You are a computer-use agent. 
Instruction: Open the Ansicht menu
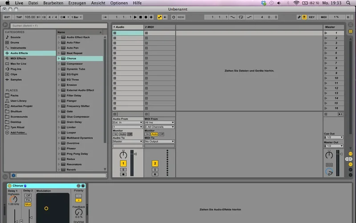point(98,3)
